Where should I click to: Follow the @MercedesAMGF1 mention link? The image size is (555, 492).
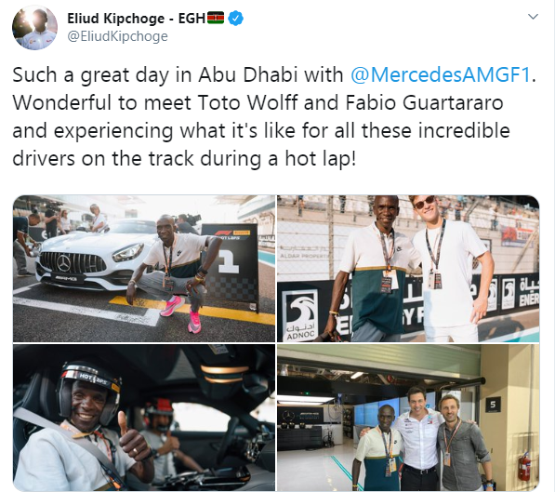[441, 74]
